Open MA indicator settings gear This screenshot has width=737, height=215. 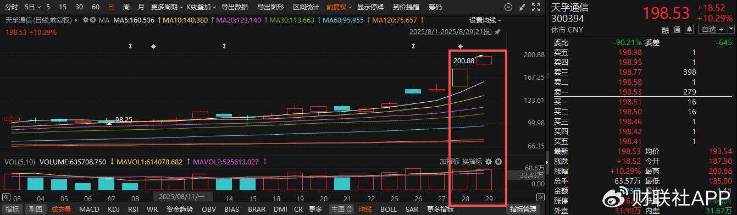[86, 19]
